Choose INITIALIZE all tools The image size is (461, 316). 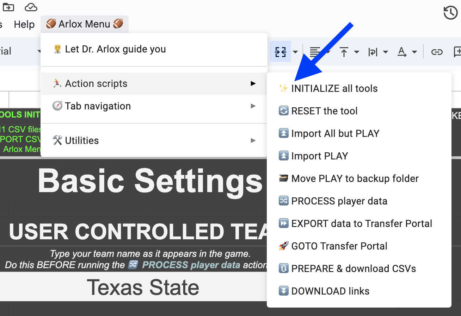[359, 88]
